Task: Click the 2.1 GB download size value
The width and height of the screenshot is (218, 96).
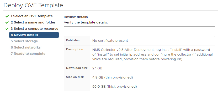Action: click(x=97, y=68)
